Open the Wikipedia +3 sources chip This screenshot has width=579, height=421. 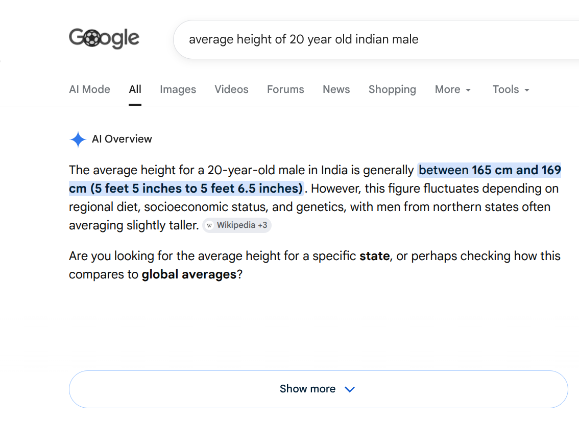[x=237, y=225]
